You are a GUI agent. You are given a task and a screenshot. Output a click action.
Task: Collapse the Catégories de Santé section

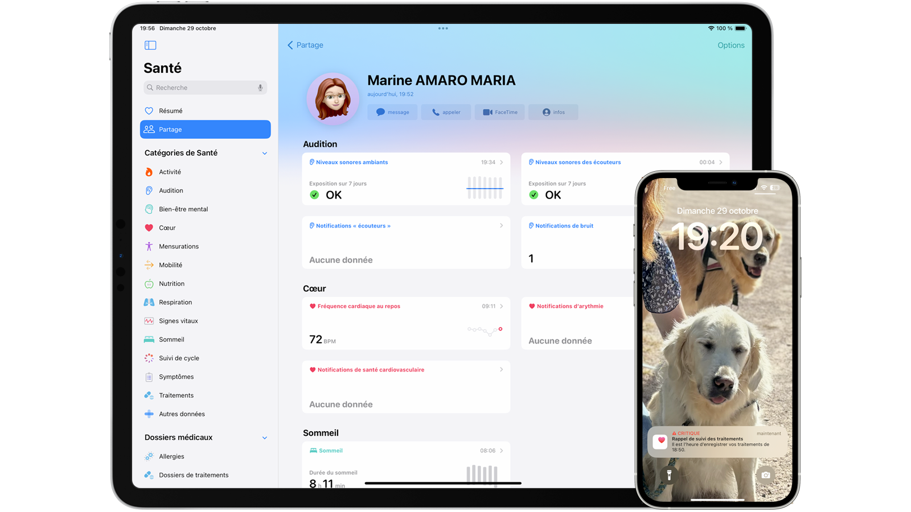click(264, 153)
